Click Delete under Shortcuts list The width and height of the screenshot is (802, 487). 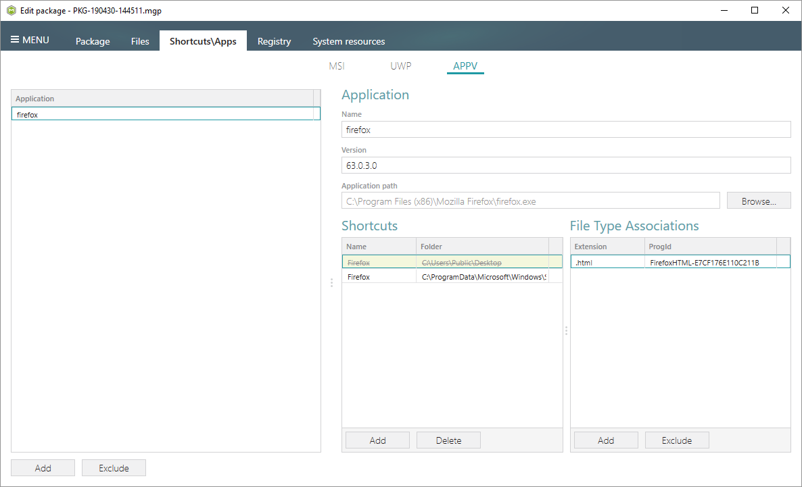click(x=448, y=440)
